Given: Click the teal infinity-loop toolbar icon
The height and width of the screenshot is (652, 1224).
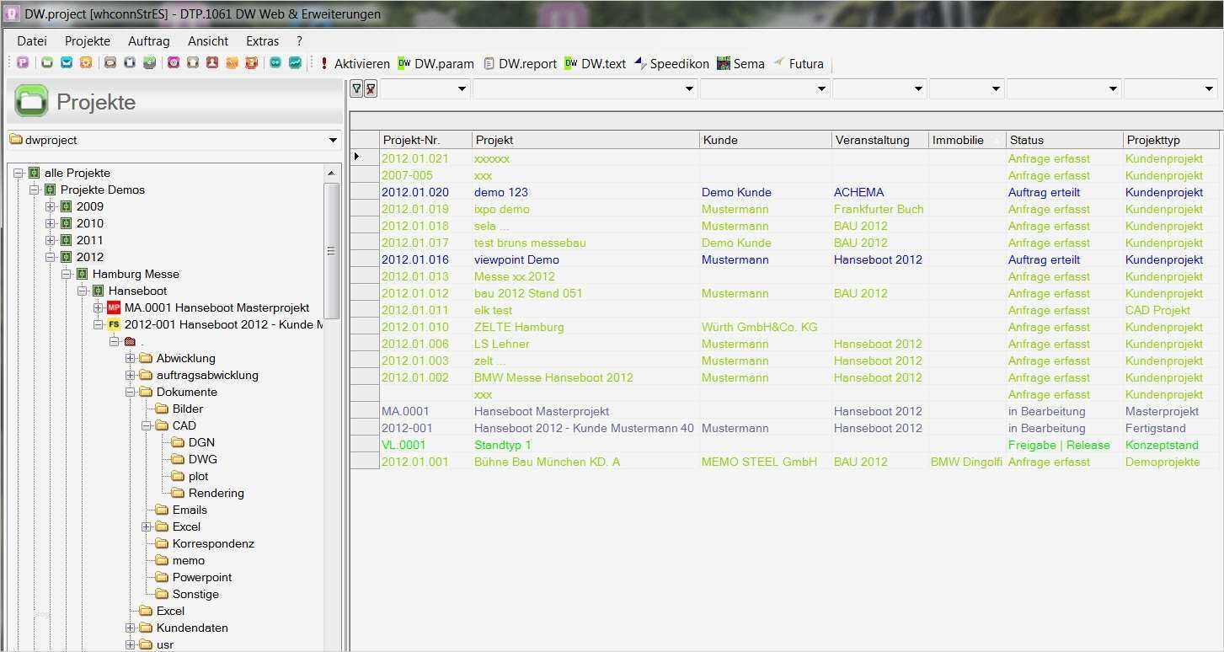Looking at the screenshot, I should [x=275, y=63].
